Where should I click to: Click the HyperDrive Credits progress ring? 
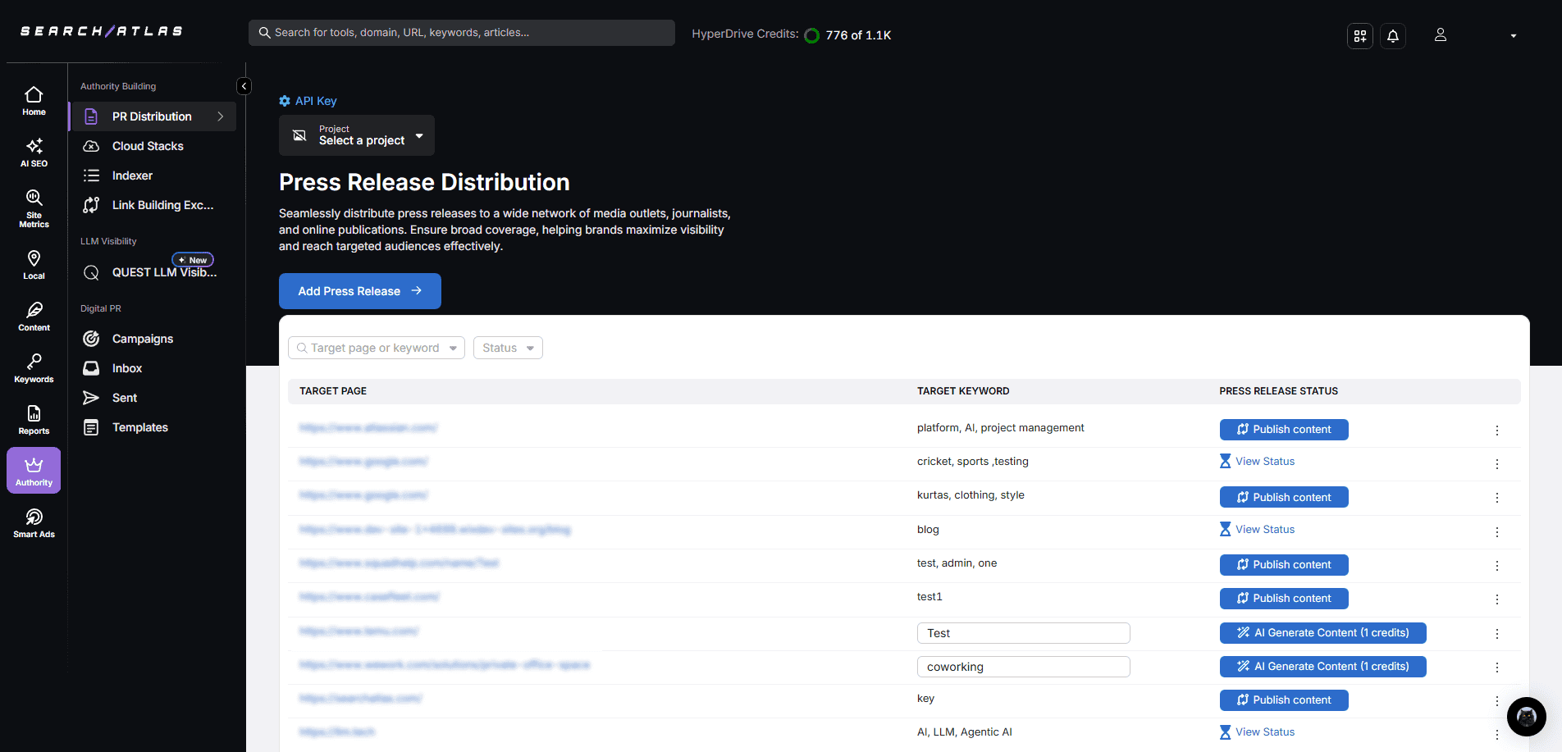click(811, 35)
